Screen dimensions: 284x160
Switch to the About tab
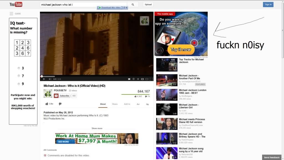click(103, 104)
